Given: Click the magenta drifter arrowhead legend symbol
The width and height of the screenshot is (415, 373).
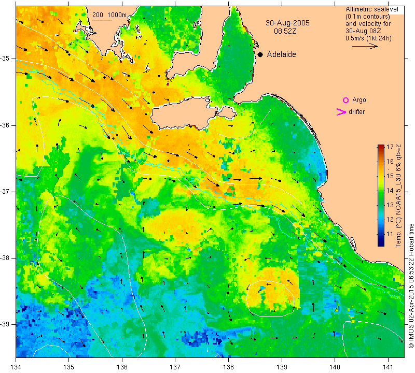Looking at the screenshot, I should (341, 112).
